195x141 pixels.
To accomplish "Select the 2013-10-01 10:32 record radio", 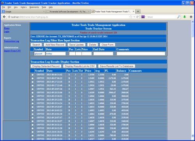I will (32, 132).
